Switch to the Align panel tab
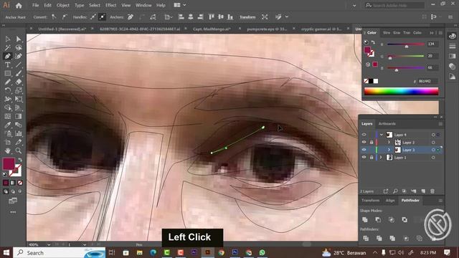This screenshot has width=459, height=258. (x=390, y=201)
